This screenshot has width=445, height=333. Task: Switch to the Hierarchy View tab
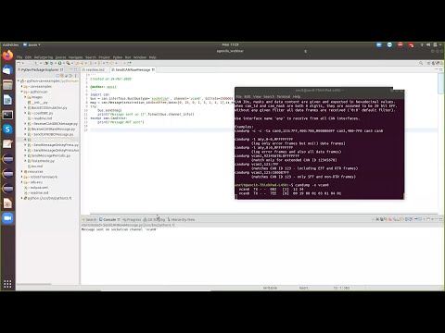tap(181, 219)
